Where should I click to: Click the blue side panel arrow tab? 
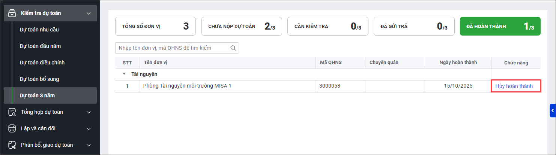(x=553, y=111)
